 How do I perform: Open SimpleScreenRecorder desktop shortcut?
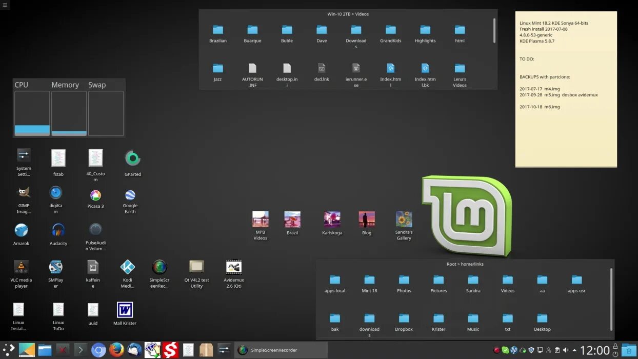[x=159, y=274]
